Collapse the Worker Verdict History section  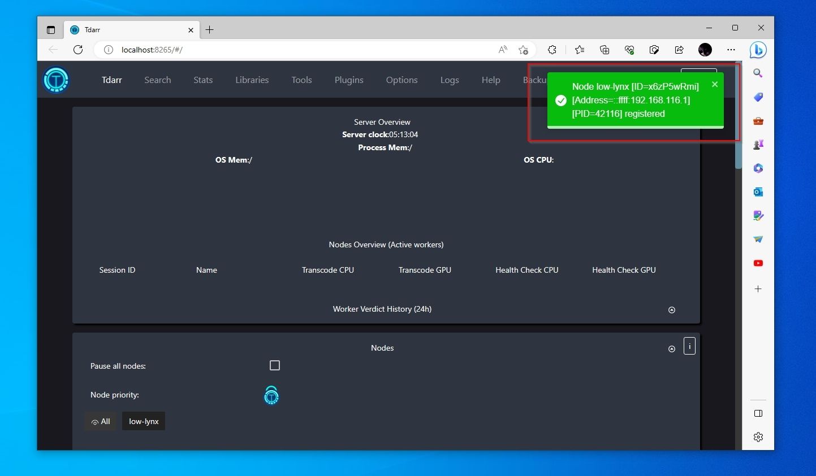click(672, 309)
